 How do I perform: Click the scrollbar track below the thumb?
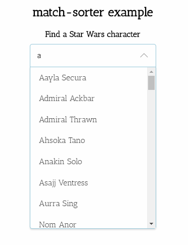pyautogui.click(x=151, y=155)
